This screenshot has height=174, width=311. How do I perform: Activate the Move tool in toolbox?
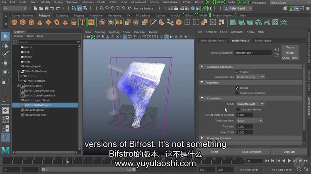click(x=5, y=63)
